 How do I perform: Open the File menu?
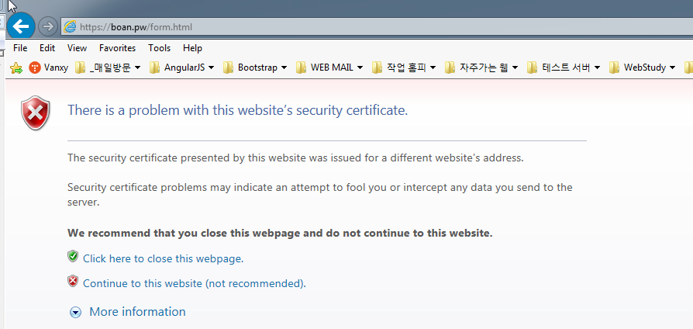[20, 48]
